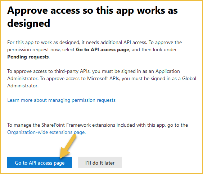Viewport: 203px width, 174px height.
Task: Click the words Application Administrator
Action: click(x=94, y=75)
